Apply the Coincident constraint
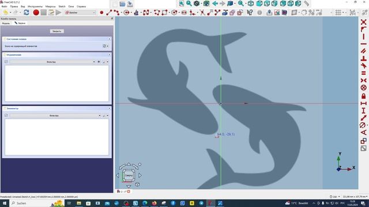The height and width of the screenshot is (207, 369). pyautogui.click(x=364, y=22)
